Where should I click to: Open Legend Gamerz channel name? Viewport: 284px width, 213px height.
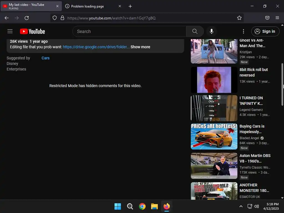pyautogui.click(x=251, y=110)
